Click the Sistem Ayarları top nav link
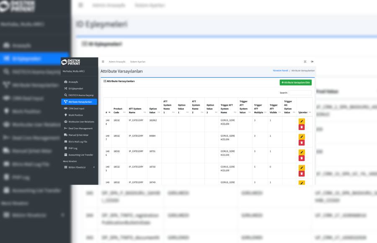 (138, 62)
